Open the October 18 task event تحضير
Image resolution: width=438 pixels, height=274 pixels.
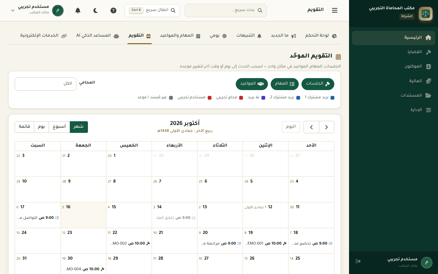311,244
